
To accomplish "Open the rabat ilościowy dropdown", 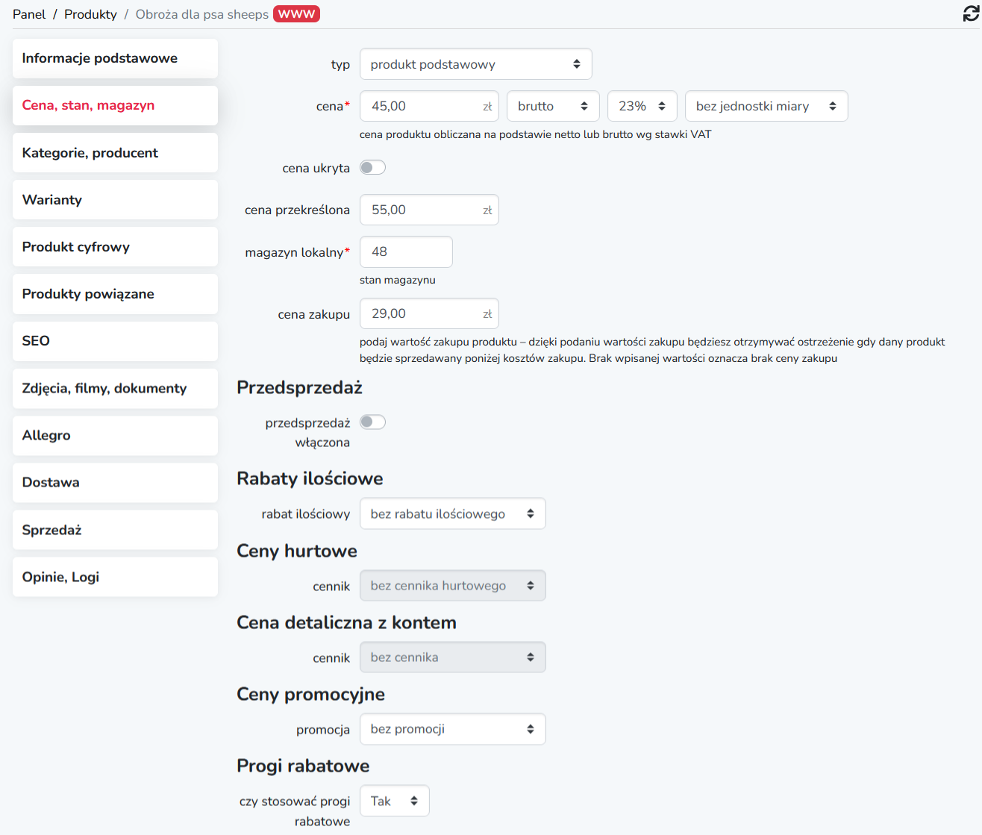I will click(453, 514).
